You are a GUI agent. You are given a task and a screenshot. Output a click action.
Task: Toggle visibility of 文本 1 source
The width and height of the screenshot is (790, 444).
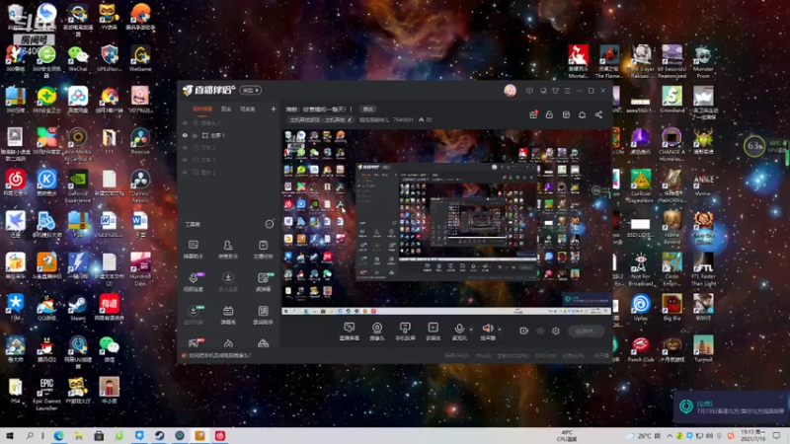[x=185, y=160]
